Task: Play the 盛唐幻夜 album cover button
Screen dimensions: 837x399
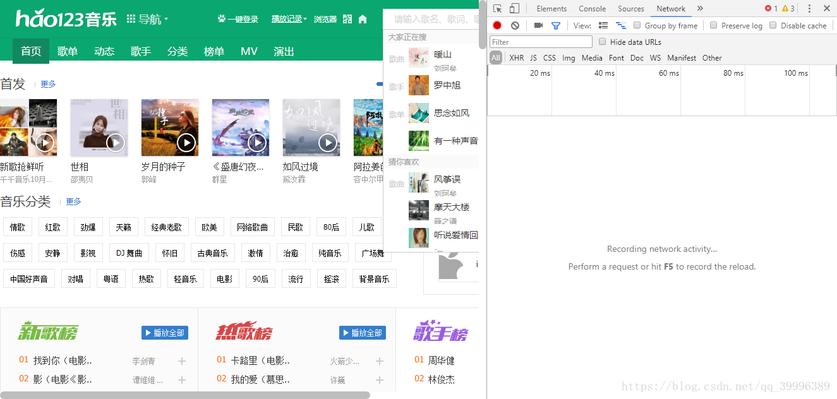Action: pyautogui.click(x=256, y=143)
